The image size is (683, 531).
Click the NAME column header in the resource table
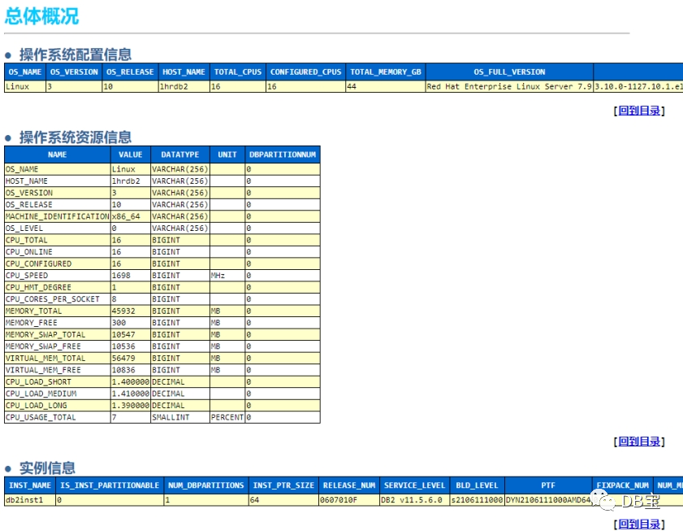(x=58, y=155)
